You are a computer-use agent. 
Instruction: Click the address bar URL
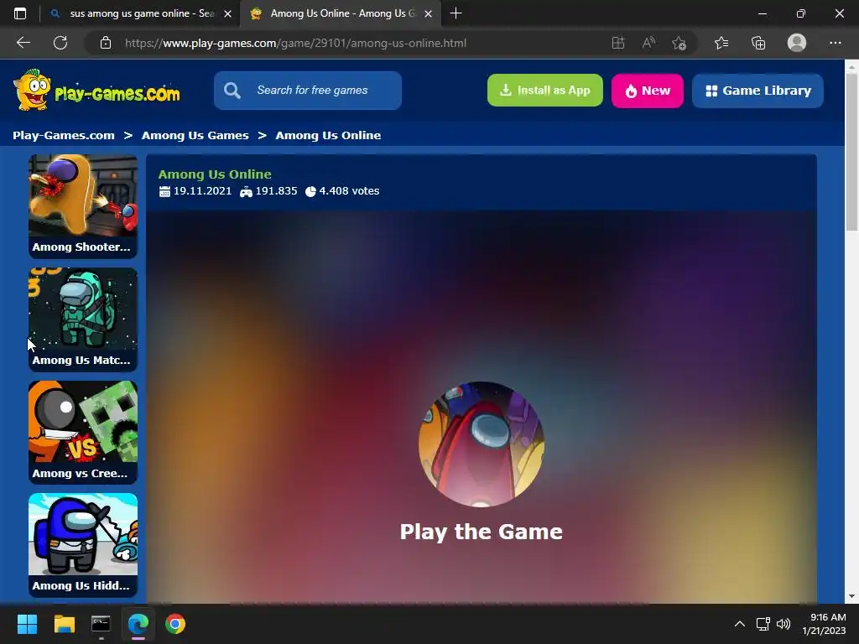coord(296,43)
